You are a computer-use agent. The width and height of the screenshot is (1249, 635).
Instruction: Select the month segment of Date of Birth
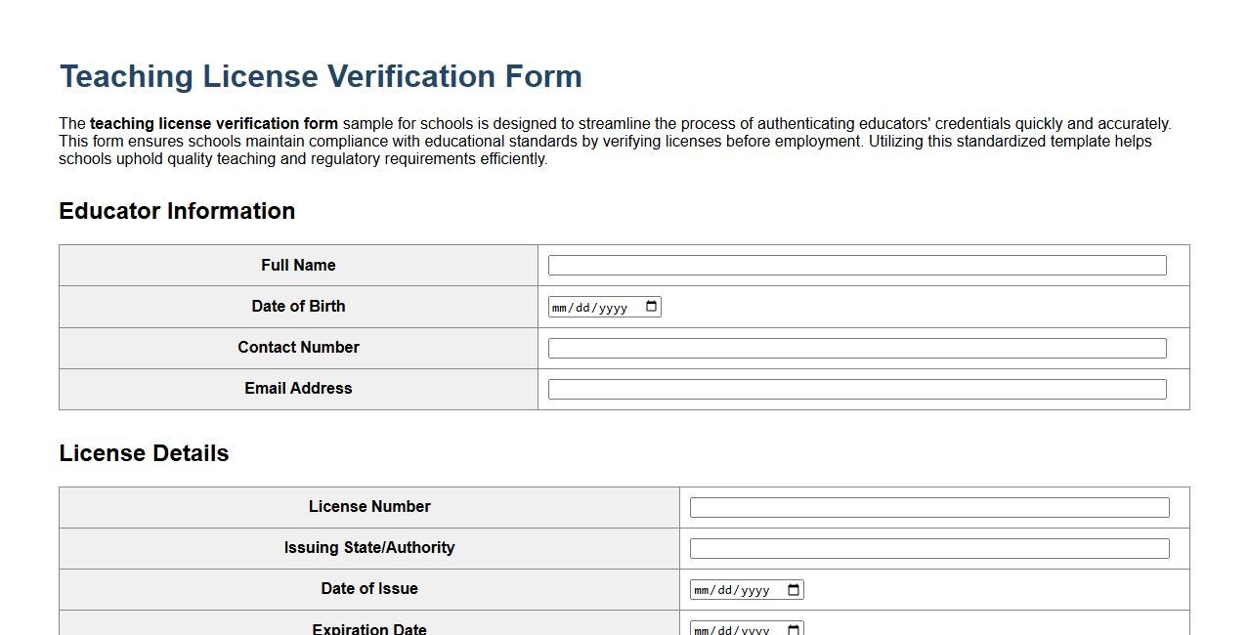[560, 306]
